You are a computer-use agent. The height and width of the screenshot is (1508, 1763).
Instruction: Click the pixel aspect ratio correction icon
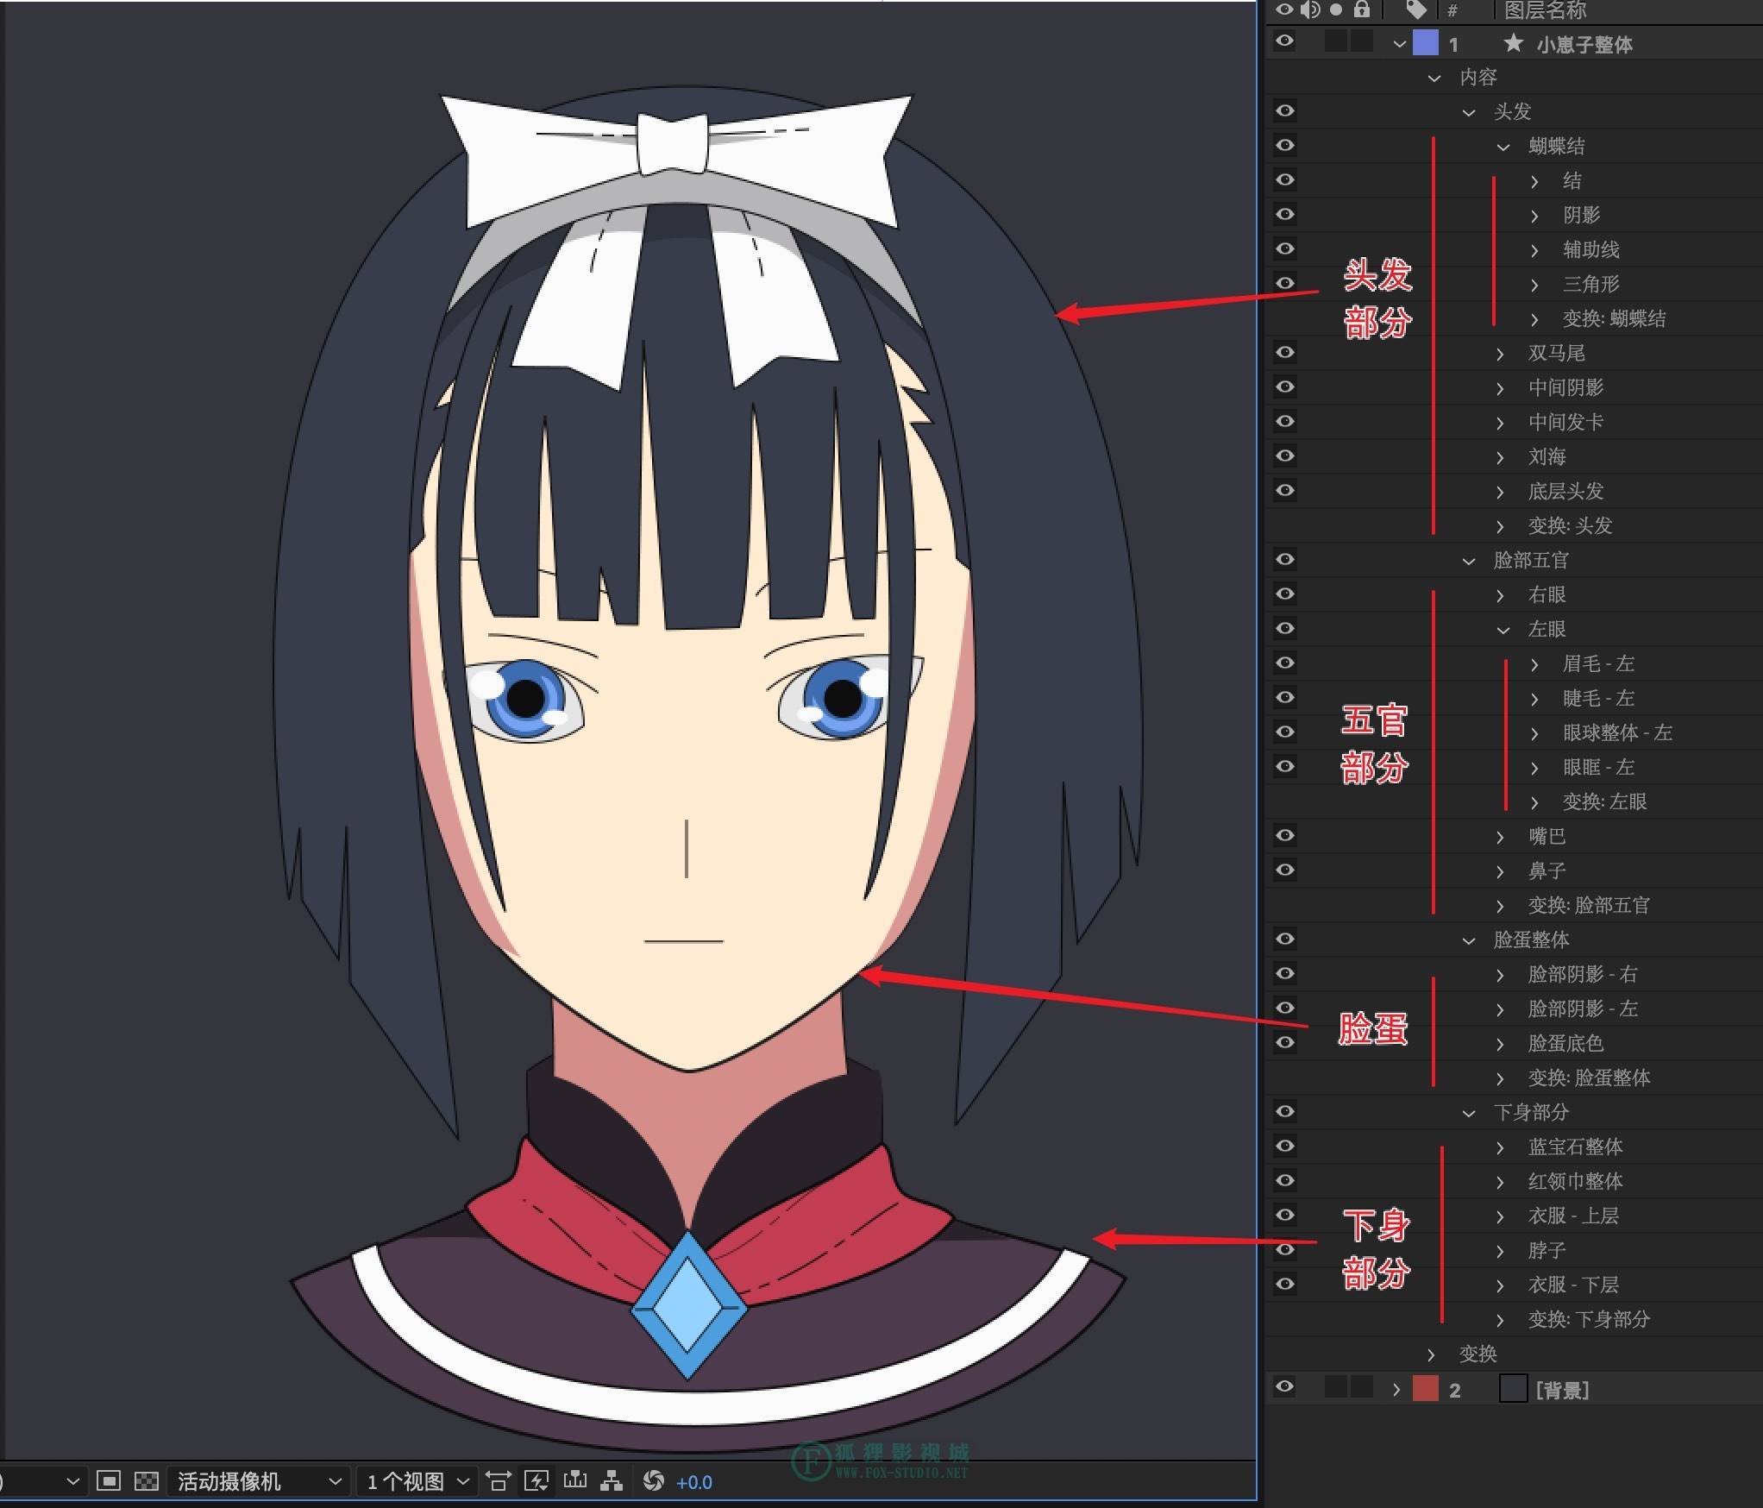tap(498, 1481)
